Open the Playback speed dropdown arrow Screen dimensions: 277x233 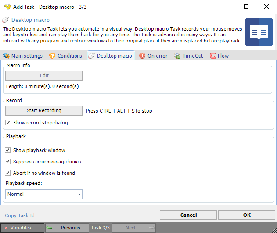pos(79,194)
